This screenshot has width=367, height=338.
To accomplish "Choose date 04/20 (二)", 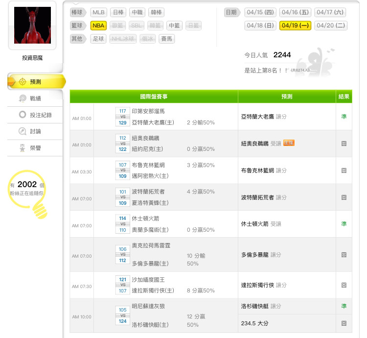I will [x=331, y=25].
